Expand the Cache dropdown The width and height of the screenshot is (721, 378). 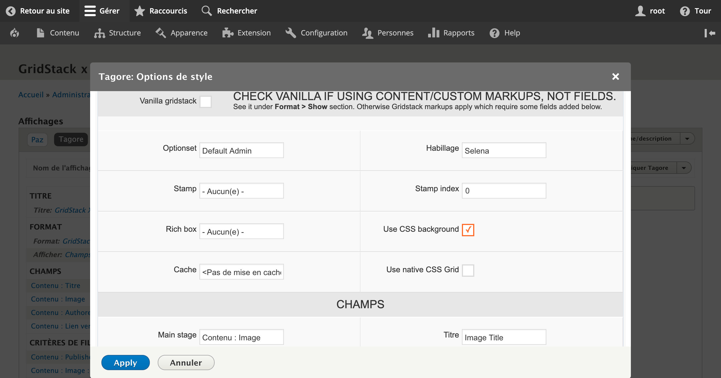[x=241, y=272]
